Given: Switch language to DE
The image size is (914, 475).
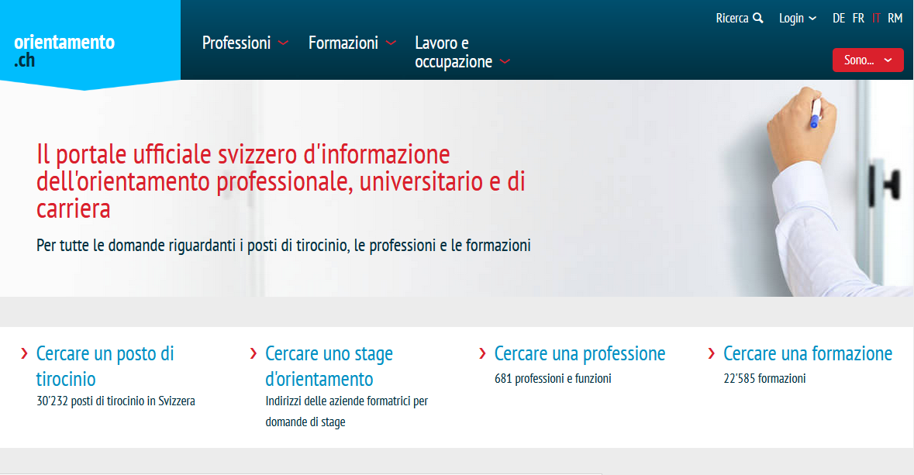Looking at the screenshot, I should (839, 18).
